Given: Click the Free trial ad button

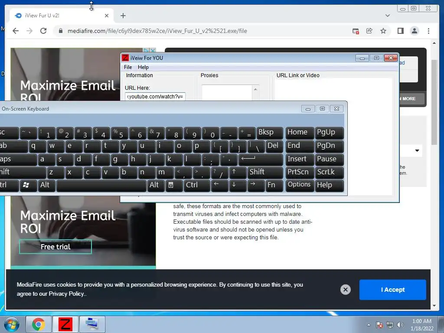Looking at the screenshot, I should [x=55, y=247].
